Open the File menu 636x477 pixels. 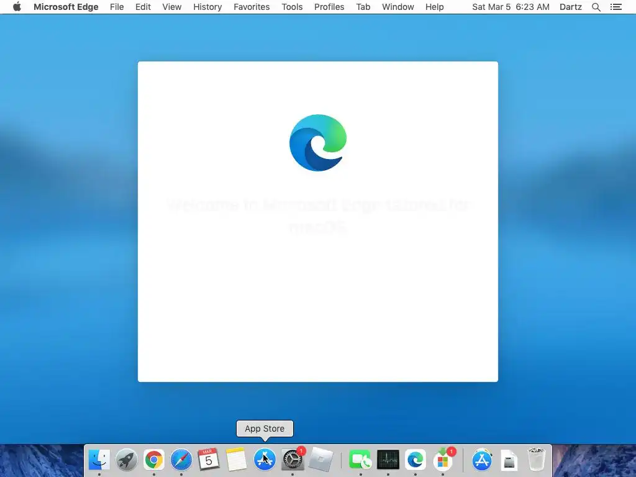pos(117,7)
